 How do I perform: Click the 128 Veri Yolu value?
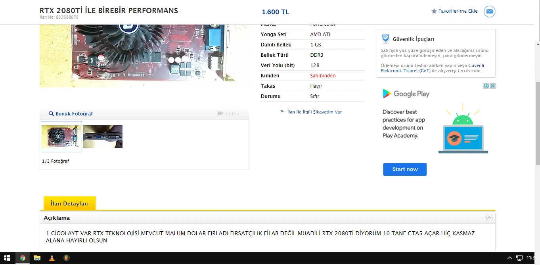pos(315,65)
